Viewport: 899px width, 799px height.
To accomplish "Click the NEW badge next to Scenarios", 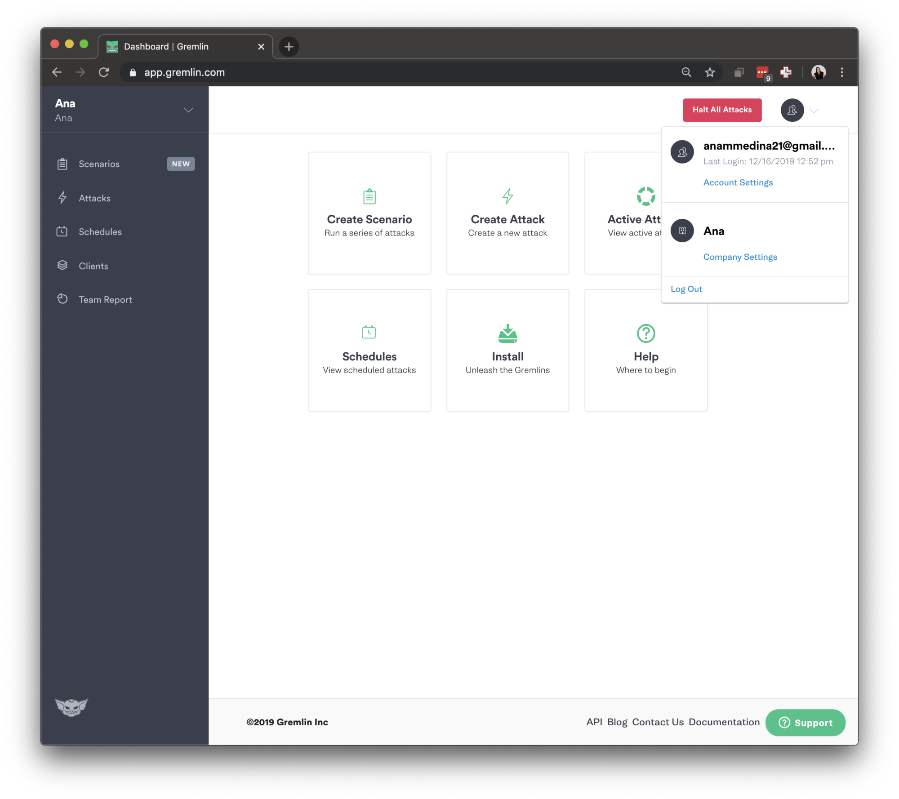I will tap(181, 164).
